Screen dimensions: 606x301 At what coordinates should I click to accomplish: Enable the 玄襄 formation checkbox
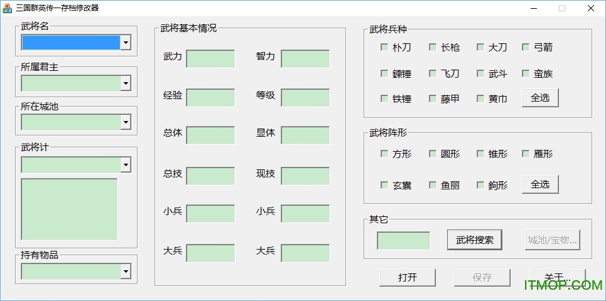(384, 185)
